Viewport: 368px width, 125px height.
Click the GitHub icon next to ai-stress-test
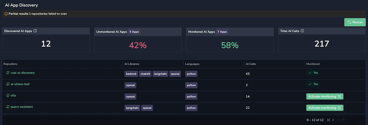click(8, 84)
